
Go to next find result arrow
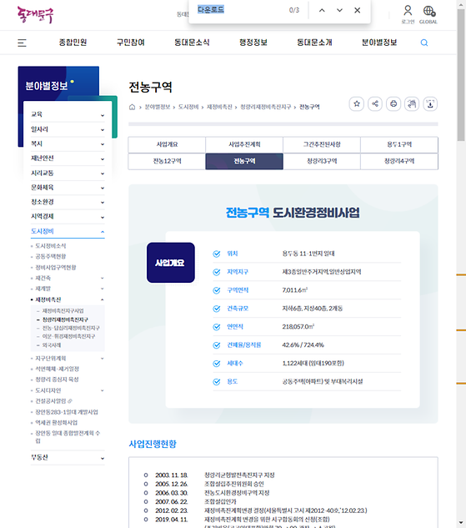click(339, 10)
